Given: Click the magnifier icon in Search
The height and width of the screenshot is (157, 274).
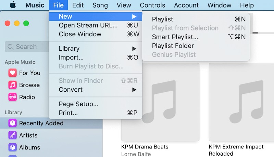Looking at the screenshot, I should click(11, 47).
